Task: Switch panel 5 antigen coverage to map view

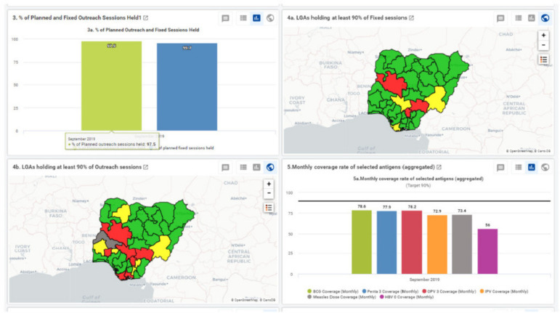Action: (x=545, y=167)
